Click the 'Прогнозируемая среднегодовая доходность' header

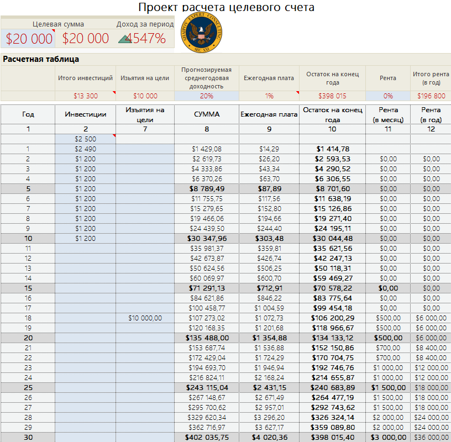tap(207, 78)
